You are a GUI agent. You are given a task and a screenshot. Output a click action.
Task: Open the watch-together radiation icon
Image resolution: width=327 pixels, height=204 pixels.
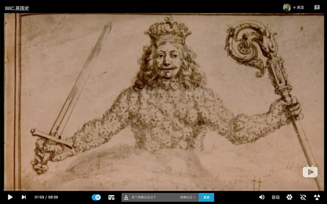coord(317,197)
